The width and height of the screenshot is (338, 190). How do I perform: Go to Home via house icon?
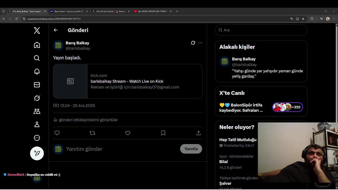coord(37,45)
